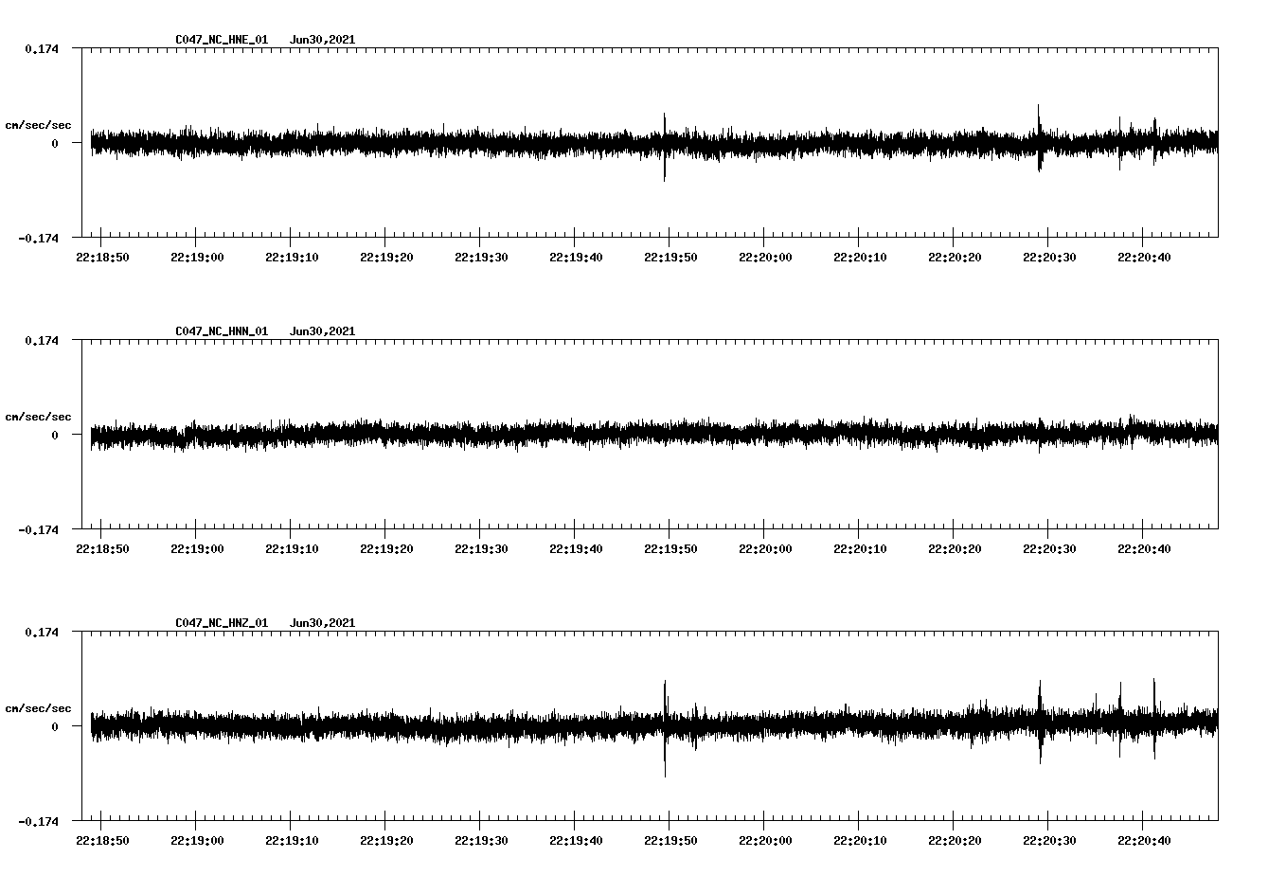Click 22:20:40 time label under HNE plot
This screenshot has height=875, width=1286.
(x=1144, y=258)
